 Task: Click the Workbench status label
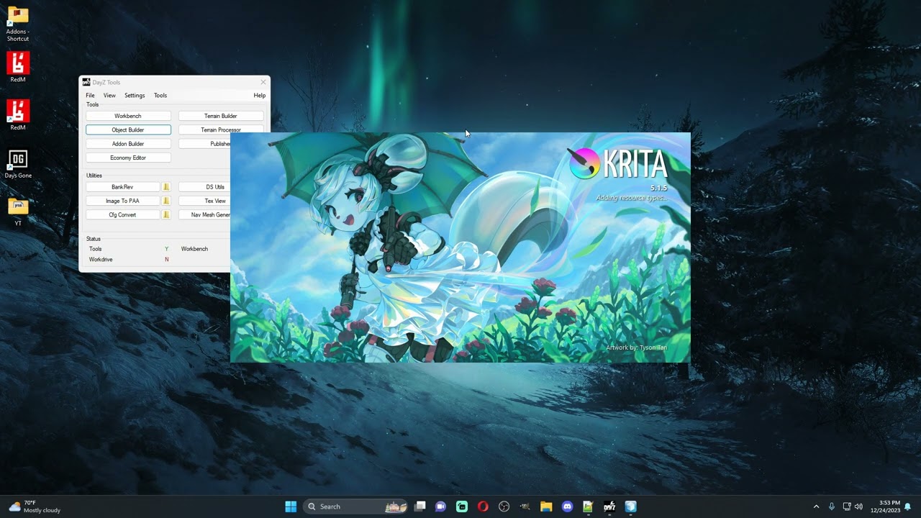point(194,249)
